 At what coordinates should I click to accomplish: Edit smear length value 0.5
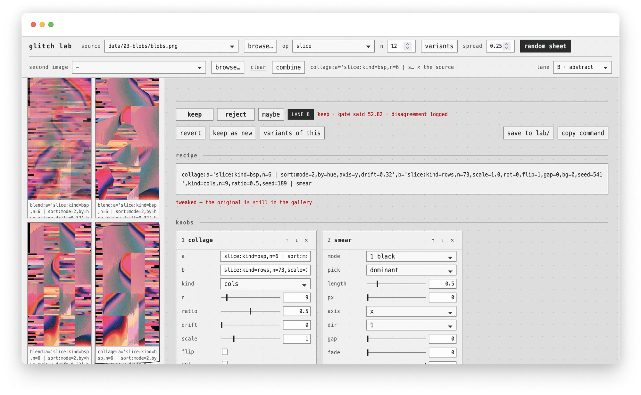point(443,284)
